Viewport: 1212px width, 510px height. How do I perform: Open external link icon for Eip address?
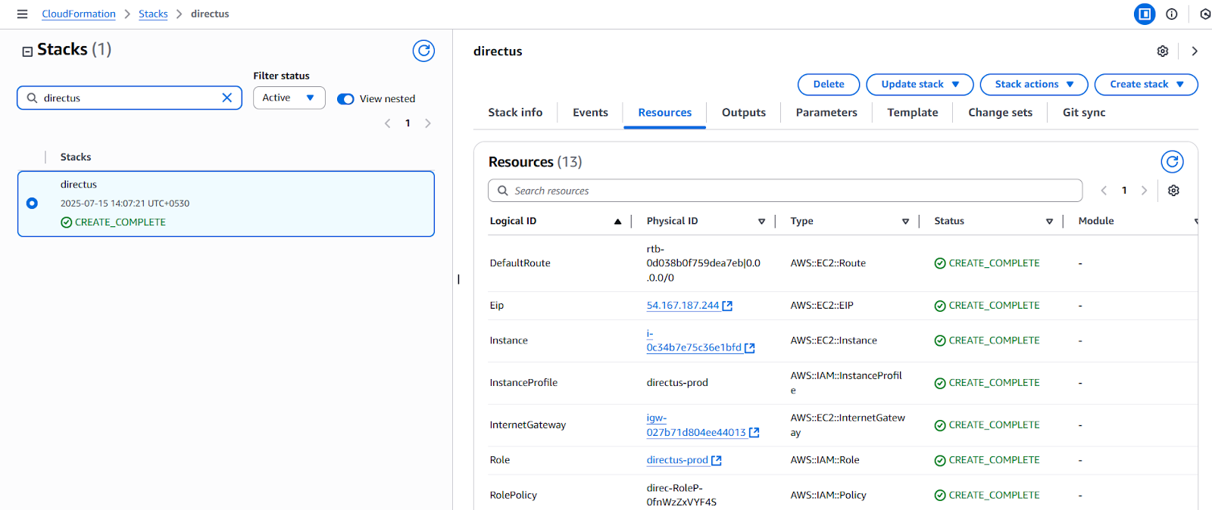(x=727, y=306)
